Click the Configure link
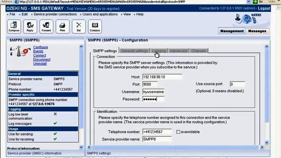Viewport: 281px width, 158px height. point(40,47)
